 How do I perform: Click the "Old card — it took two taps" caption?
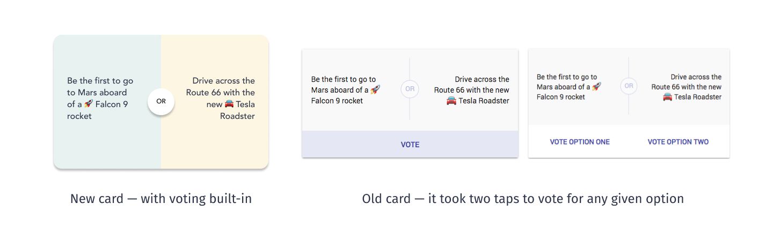[x=523, y=199]
